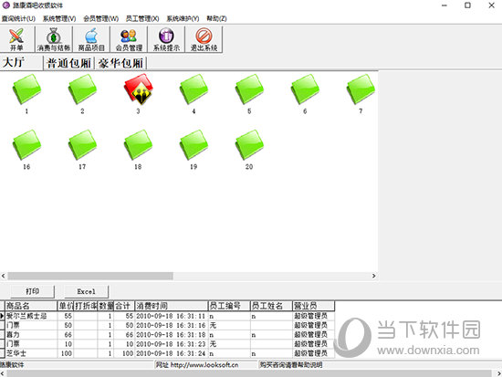Open 商品项目 apple icon
The image size is (502, 377).
(91, 39)
